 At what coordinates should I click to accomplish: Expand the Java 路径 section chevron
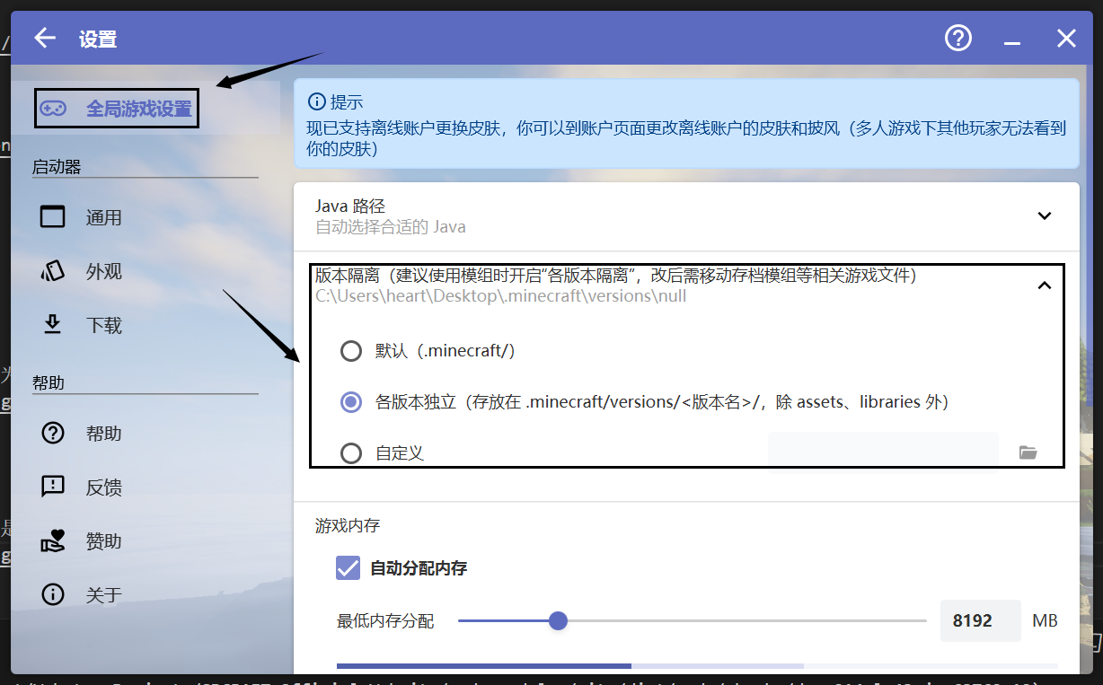[1044, 216]
